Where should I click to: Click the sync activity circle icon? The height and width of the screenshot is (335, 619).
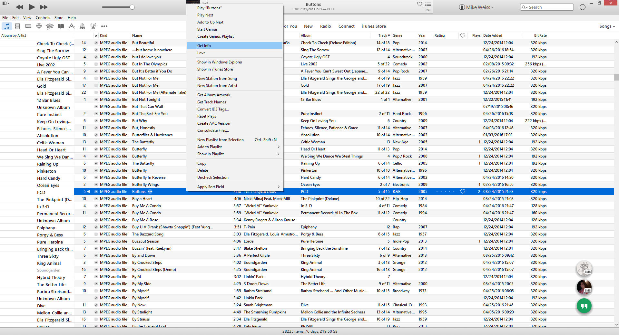(582, 7)
